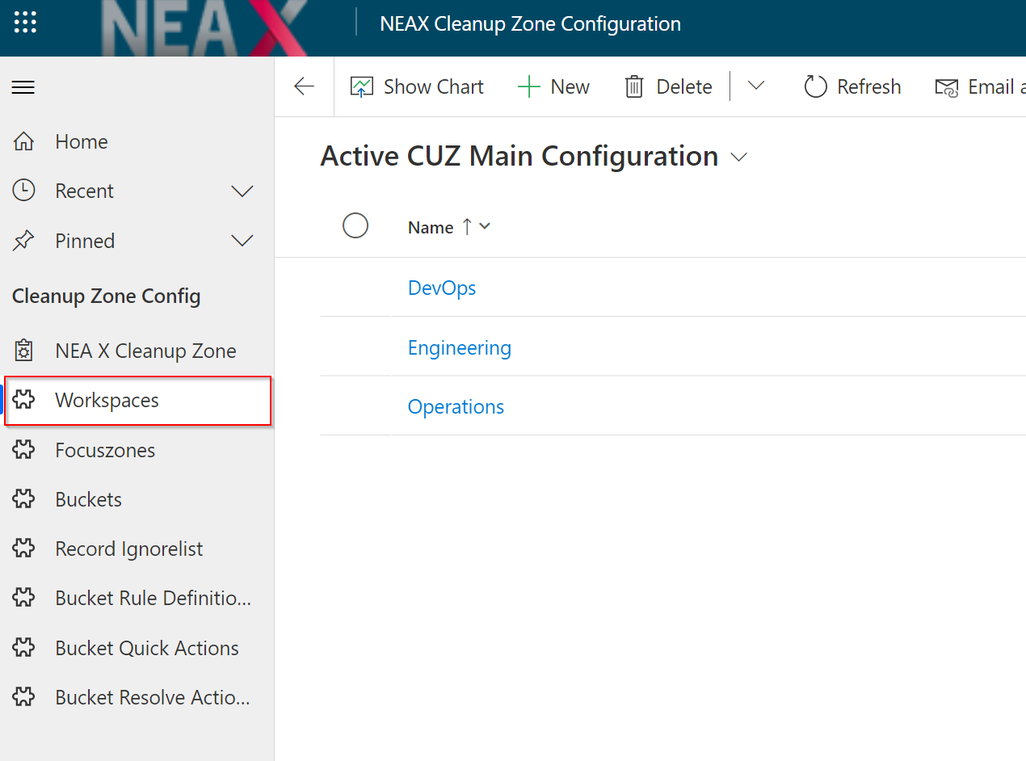Expand the Recent section chevron
The width and height of the screenshot is (1026, 761).
[242, 191]
